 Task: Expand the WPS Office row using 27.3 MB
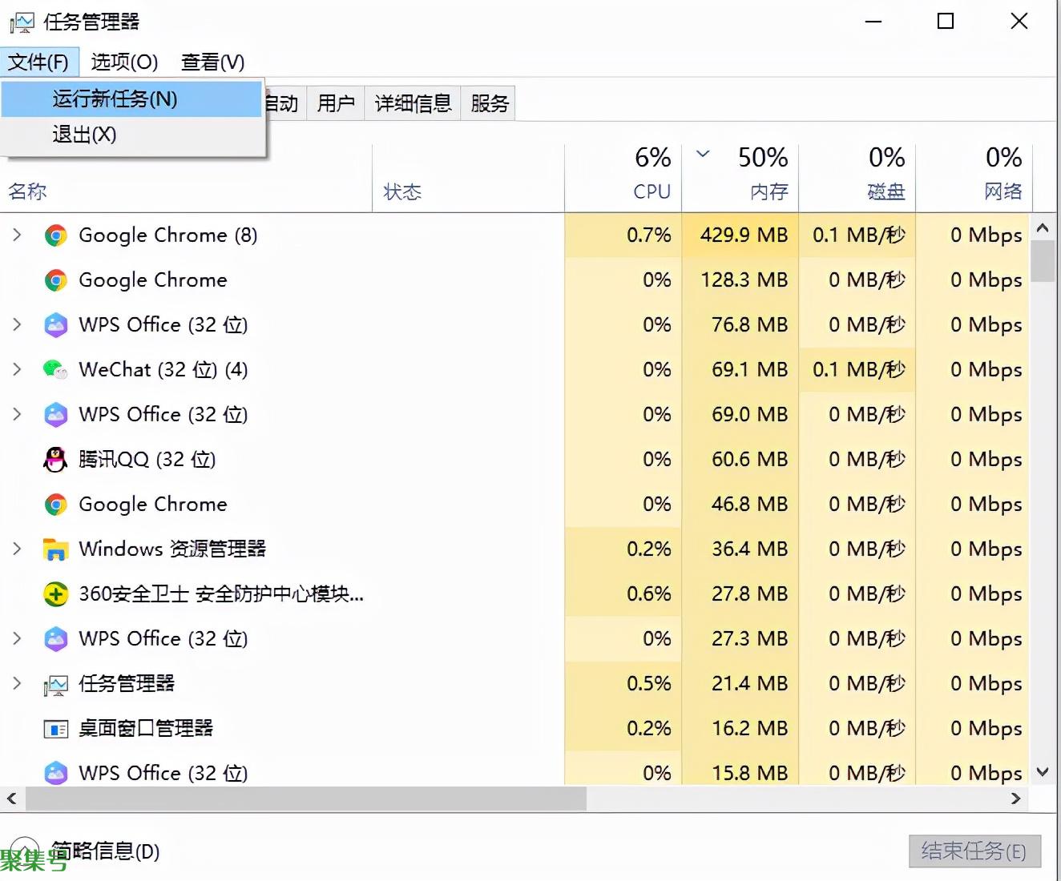(17, 638)
